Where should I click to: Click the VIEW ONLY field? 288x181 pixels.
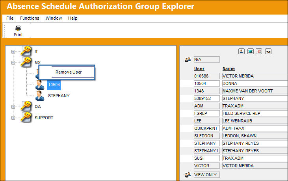[x=206, y=175]
